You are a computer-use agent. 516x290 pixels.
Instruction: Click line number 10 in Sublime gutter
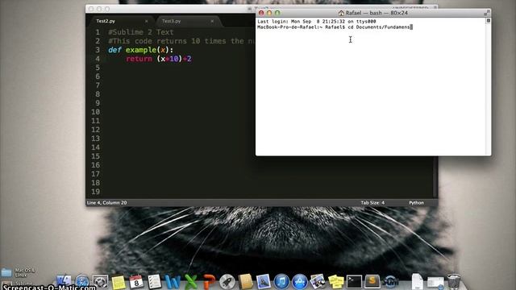95,112
